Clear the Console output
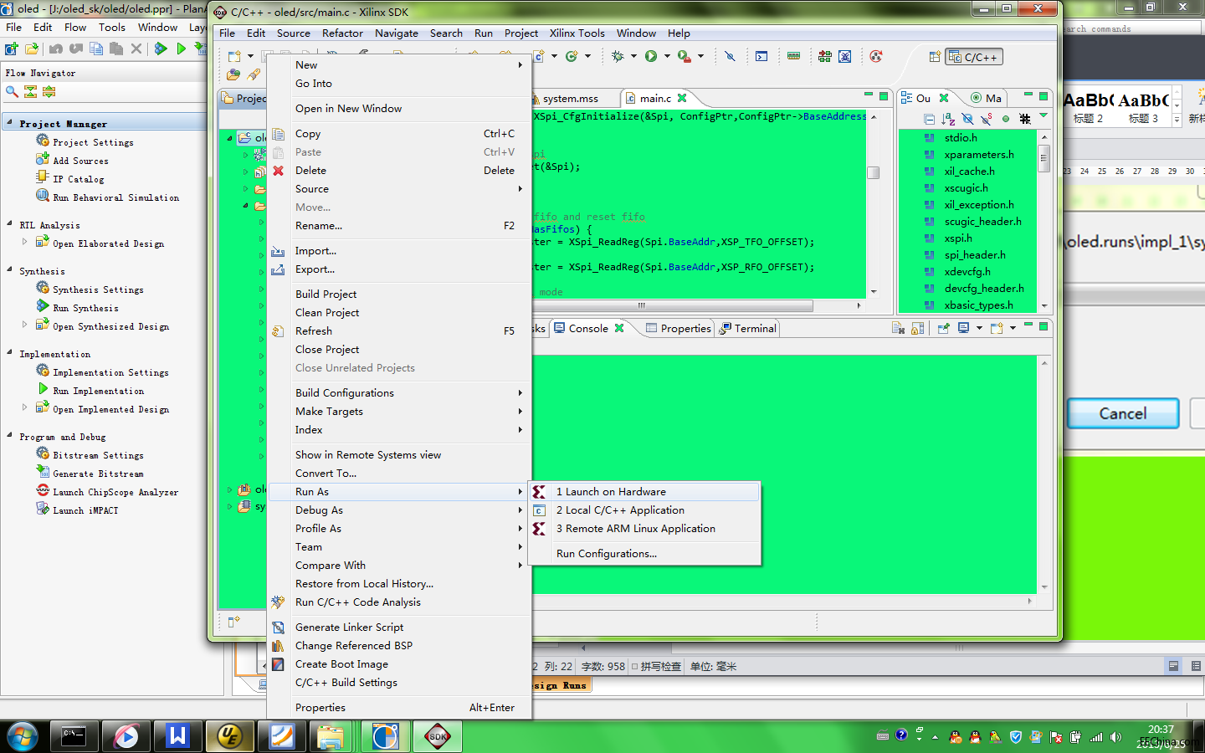This screenshot has width=1205, height=753. [898, 328]
